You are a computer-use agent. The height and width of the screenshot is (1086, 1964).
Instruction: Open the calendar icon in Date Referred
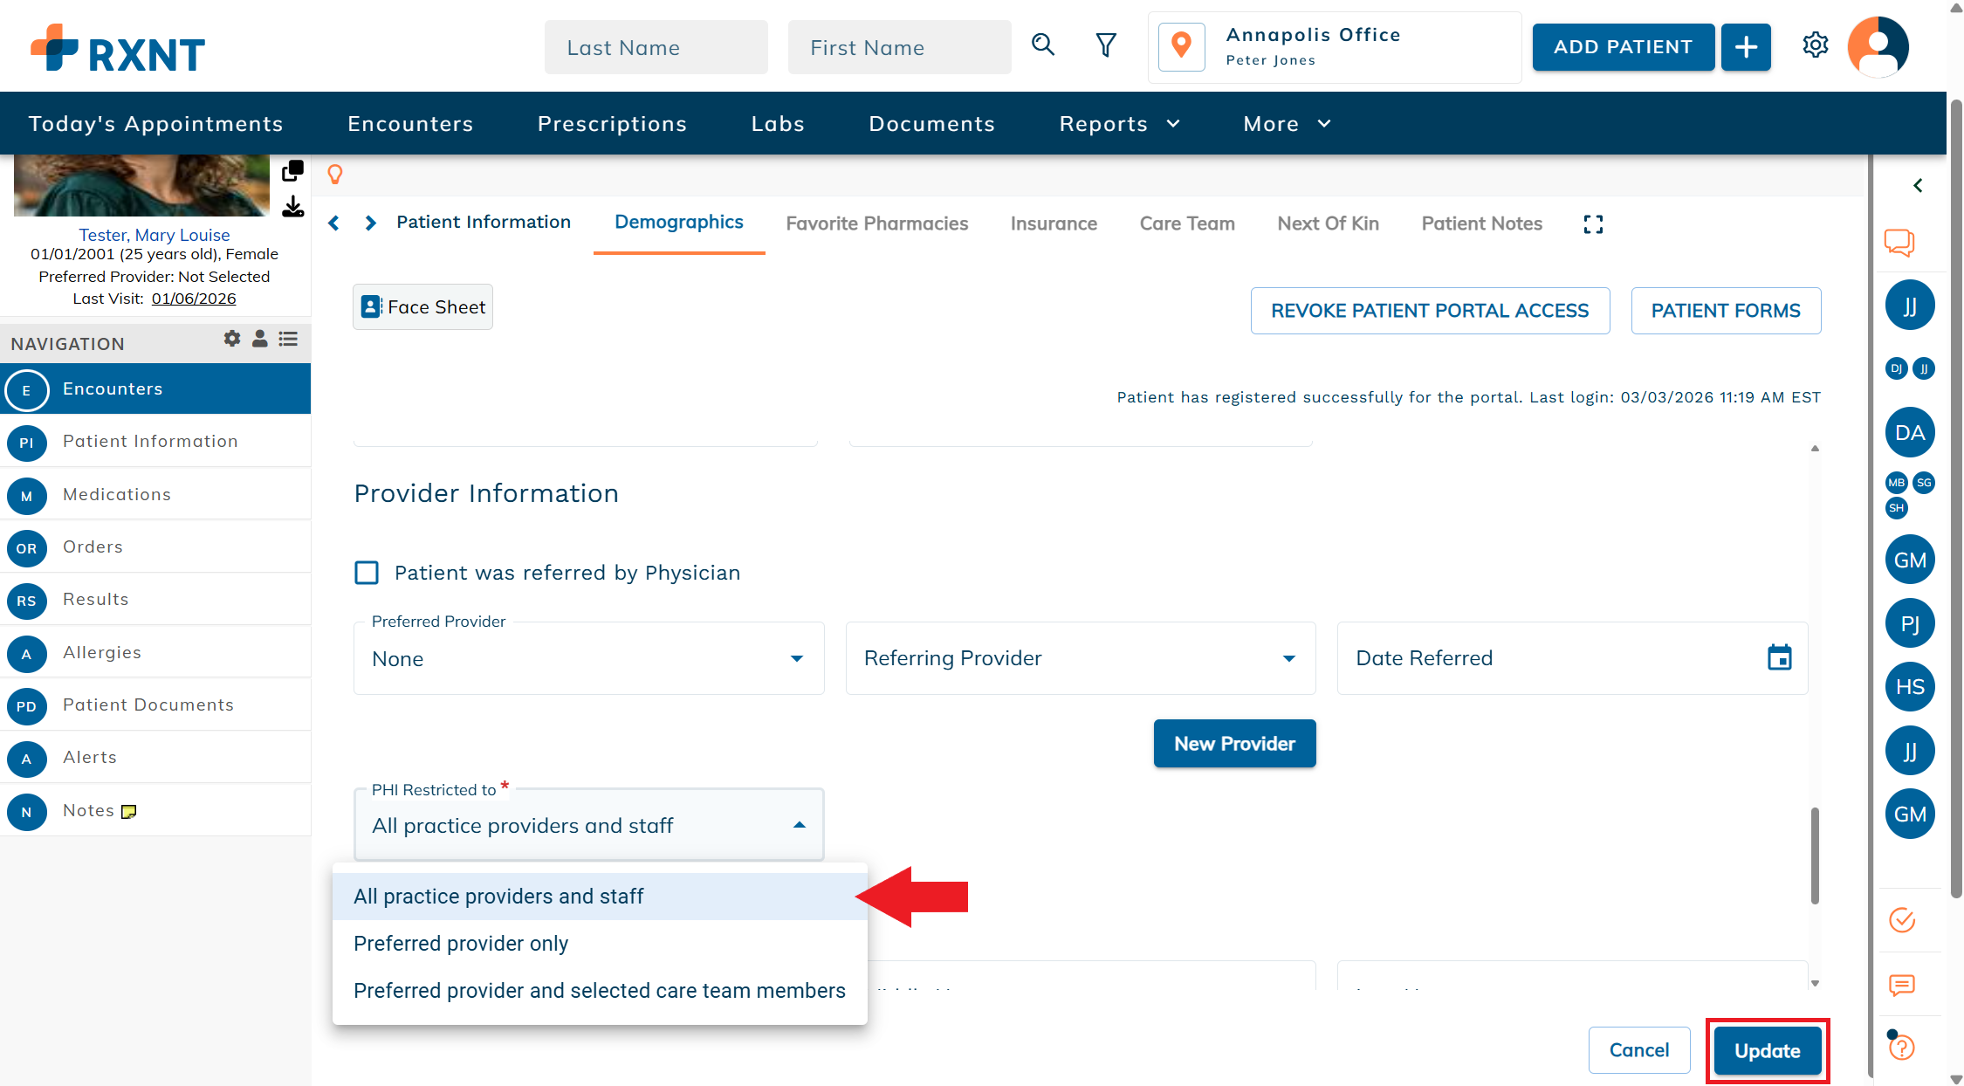(x=1779, y=658)
